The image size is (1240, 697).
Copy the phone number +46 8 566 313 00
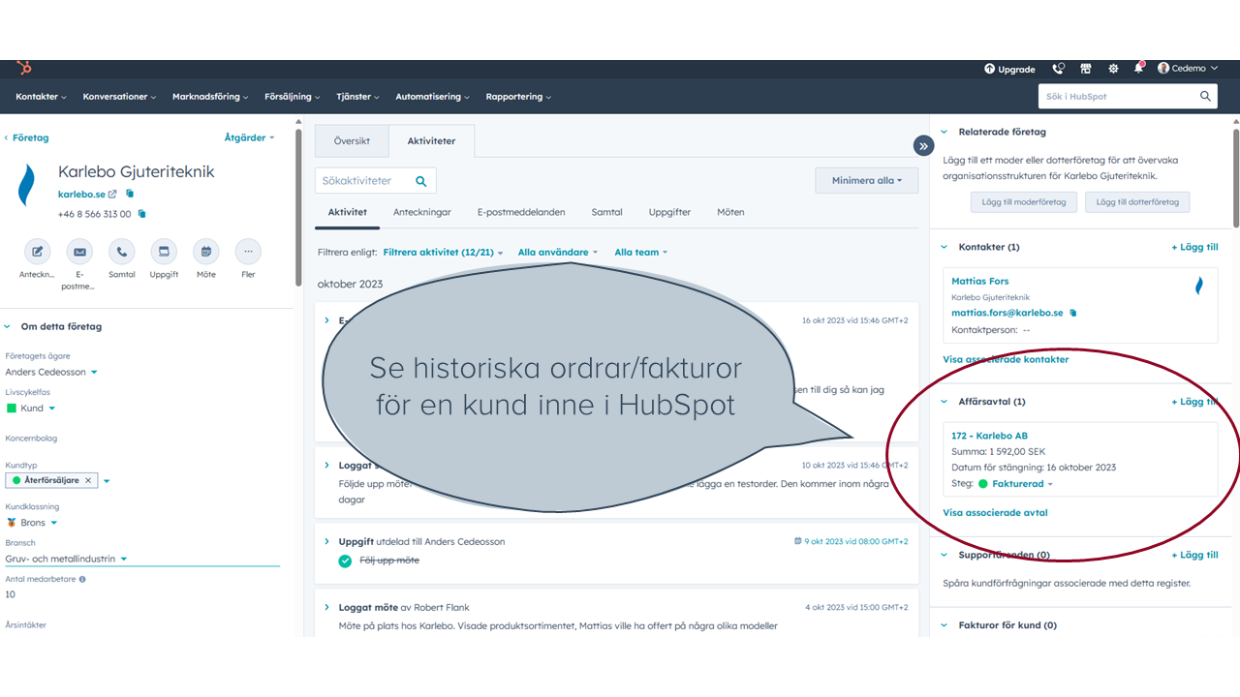click(x=141, y=214)
